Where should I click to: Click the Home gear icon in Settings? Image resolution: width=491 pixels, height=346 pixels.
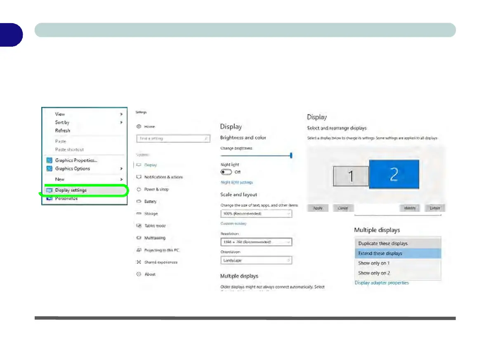139,126
